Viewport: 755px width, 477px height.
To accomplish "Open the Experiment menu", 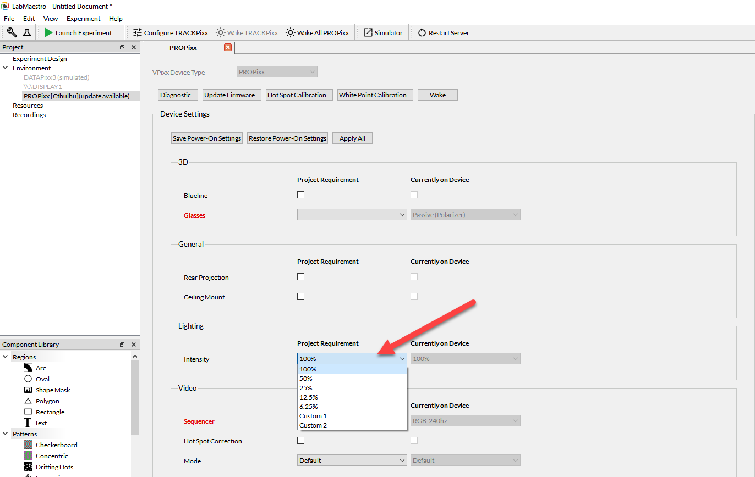I will [83, 19].
